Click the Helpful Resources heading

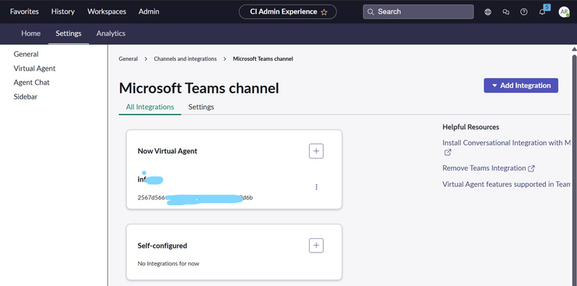coord(471,127)
